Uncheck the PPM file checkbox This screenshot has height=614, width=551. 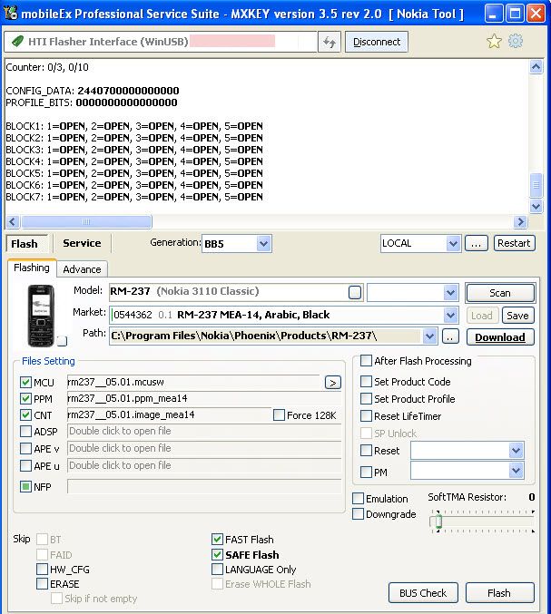pos(25,399)
